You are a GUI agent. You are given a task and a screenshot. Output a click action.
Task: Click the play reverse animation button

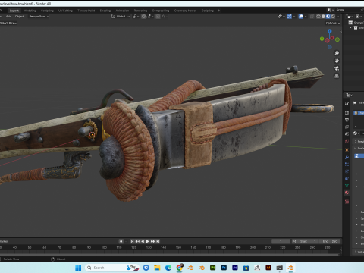pyautogui.click(x=143, y=241)
